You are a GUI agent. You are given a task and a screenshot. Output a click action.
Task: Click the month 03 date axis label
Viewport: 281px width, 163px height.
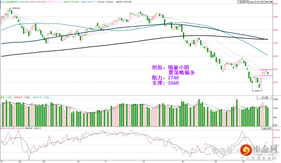(x=243, y=161)
